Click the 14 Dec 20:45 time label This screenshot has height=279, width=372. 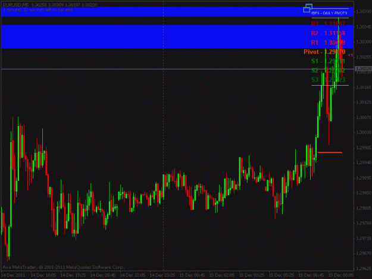pos(103,275)
